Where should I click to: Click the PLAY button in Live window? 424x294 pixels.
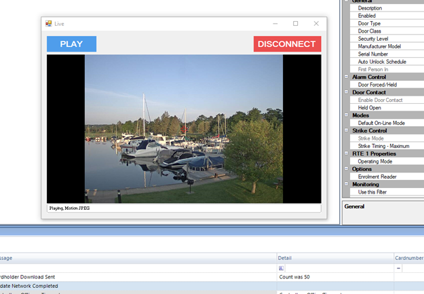(x=71, y=44)
